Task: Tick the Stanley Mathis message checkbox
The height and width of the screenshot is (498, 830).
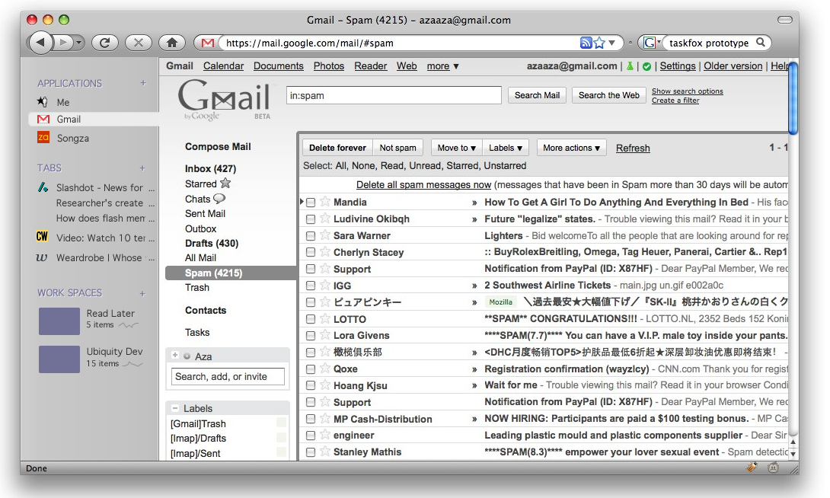Action: pos(311,452)
